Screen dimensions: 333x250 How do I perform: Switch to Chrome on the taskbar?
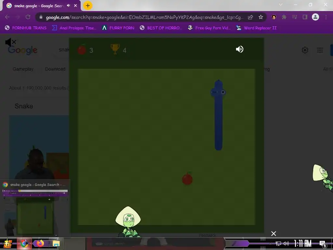click(24, 243)
